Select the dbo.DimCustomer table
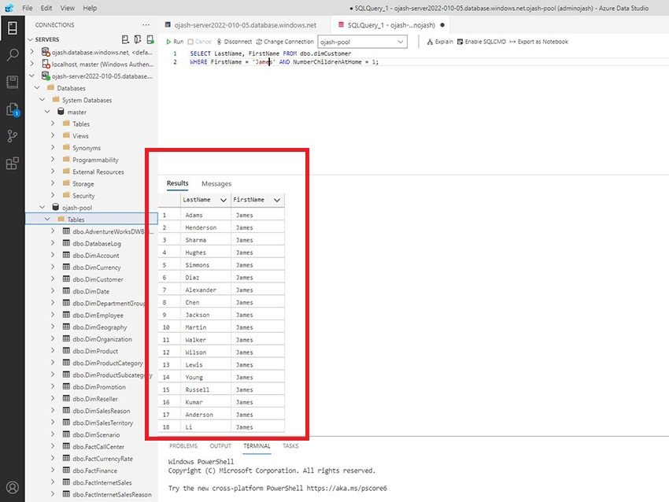 pos(98,279)
